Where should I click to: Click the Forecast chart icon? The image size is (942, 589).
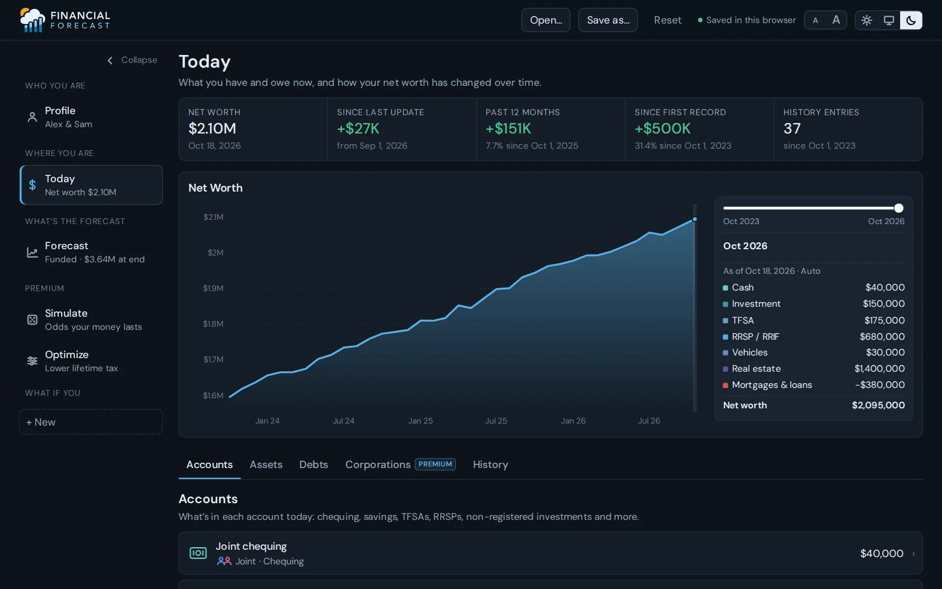(32, 252)
